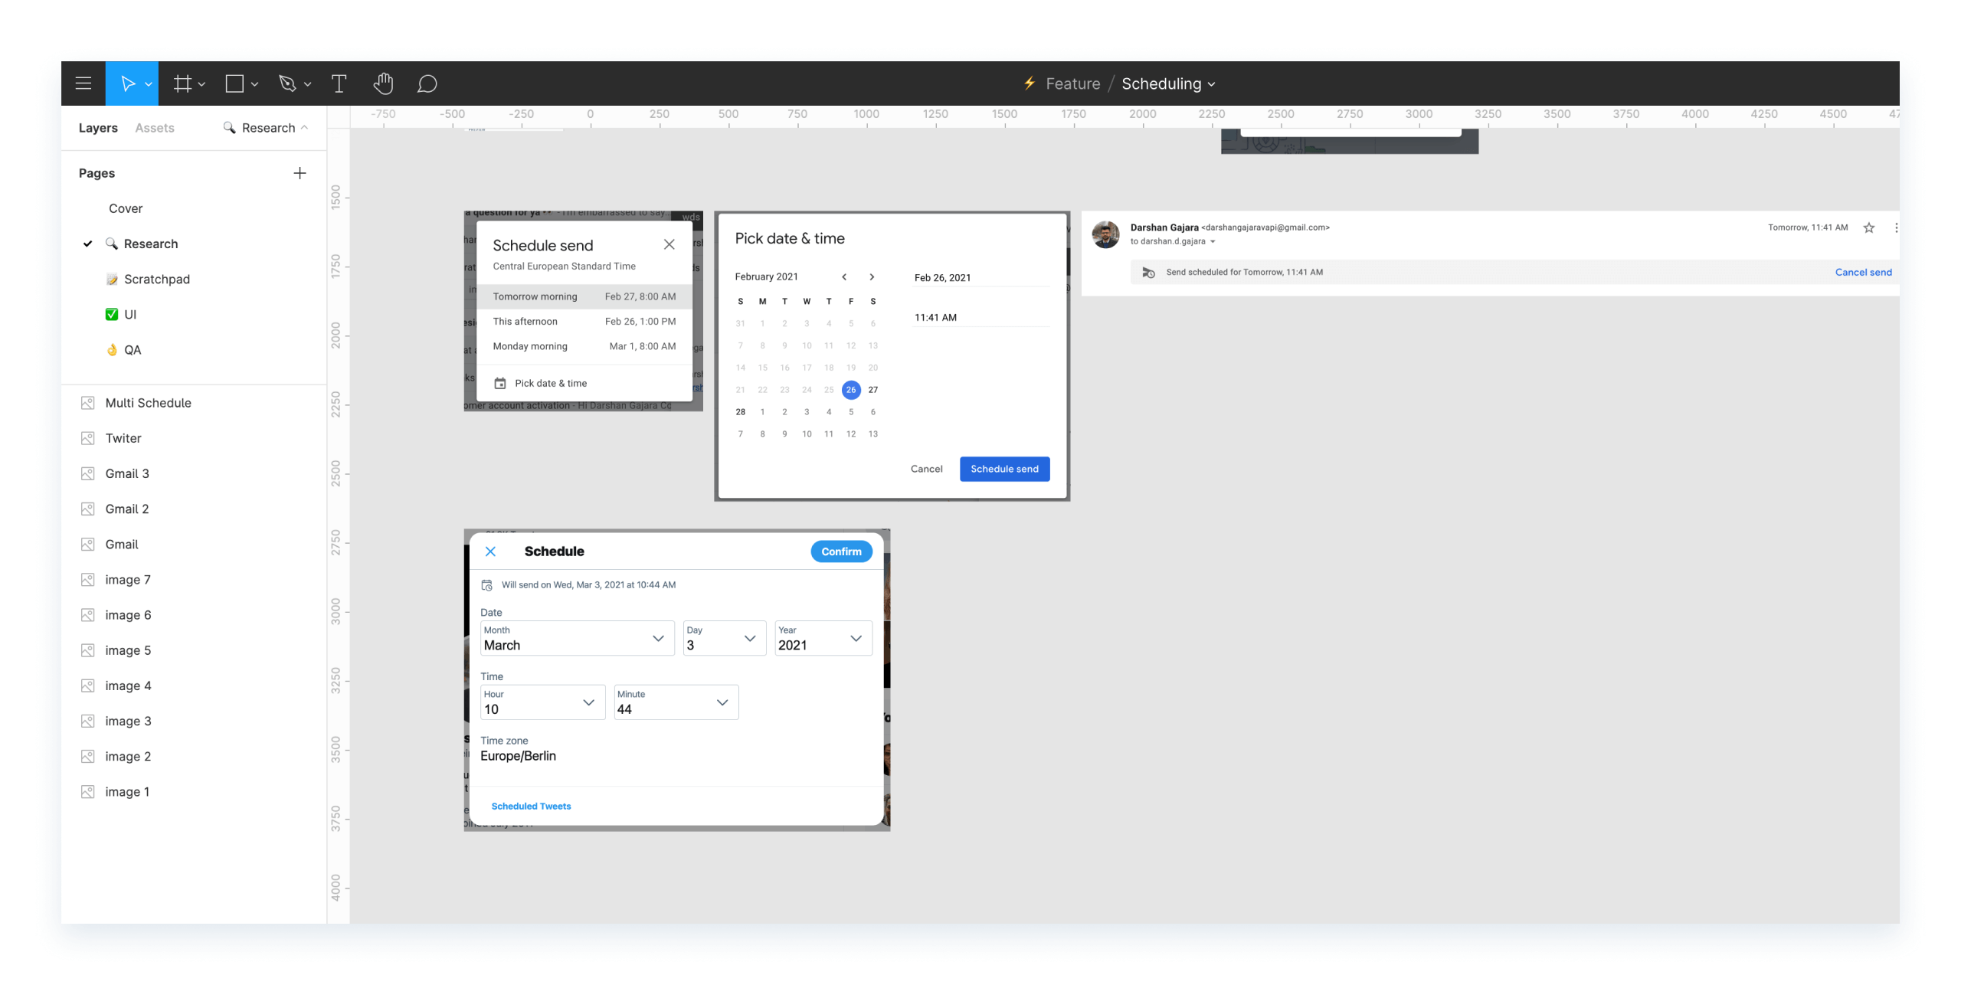
Task: Click Darshan Gajara's avatar photo
Action: click(1105, 234)
